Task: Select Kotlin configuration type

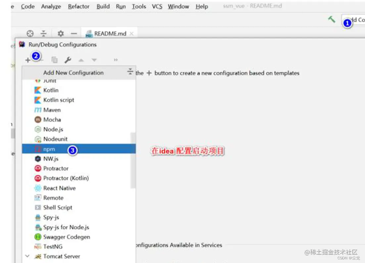Action: (79, 90)
